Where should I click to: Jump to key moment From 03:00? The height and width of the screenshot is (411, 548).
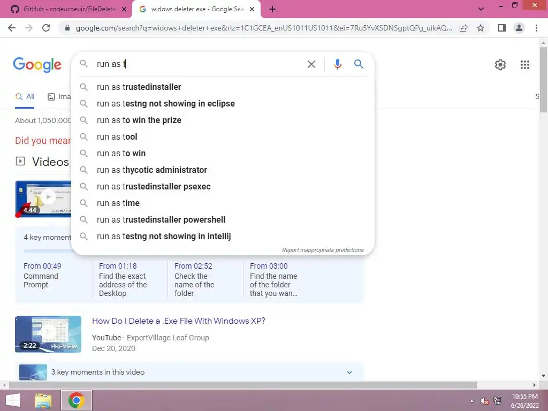coord(269,266)
